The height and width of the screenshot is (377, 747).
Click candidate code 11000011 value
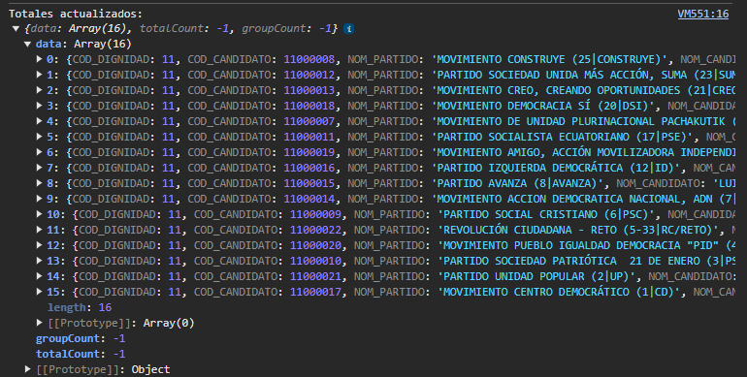[309, 137]
